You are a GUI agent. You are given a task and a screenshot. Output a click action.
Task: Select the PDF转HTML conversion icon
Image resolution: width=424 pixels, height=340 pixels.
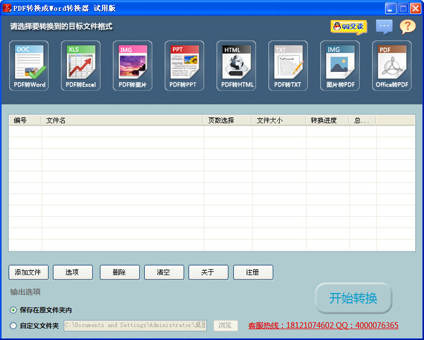click(x=237, y=65)
